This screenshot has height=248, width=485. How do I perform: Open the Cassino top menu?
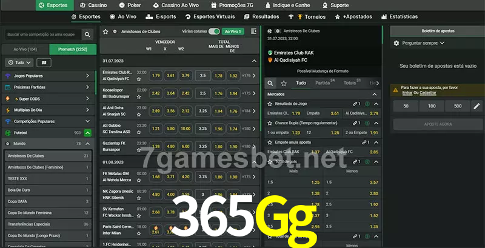point(93,5)
